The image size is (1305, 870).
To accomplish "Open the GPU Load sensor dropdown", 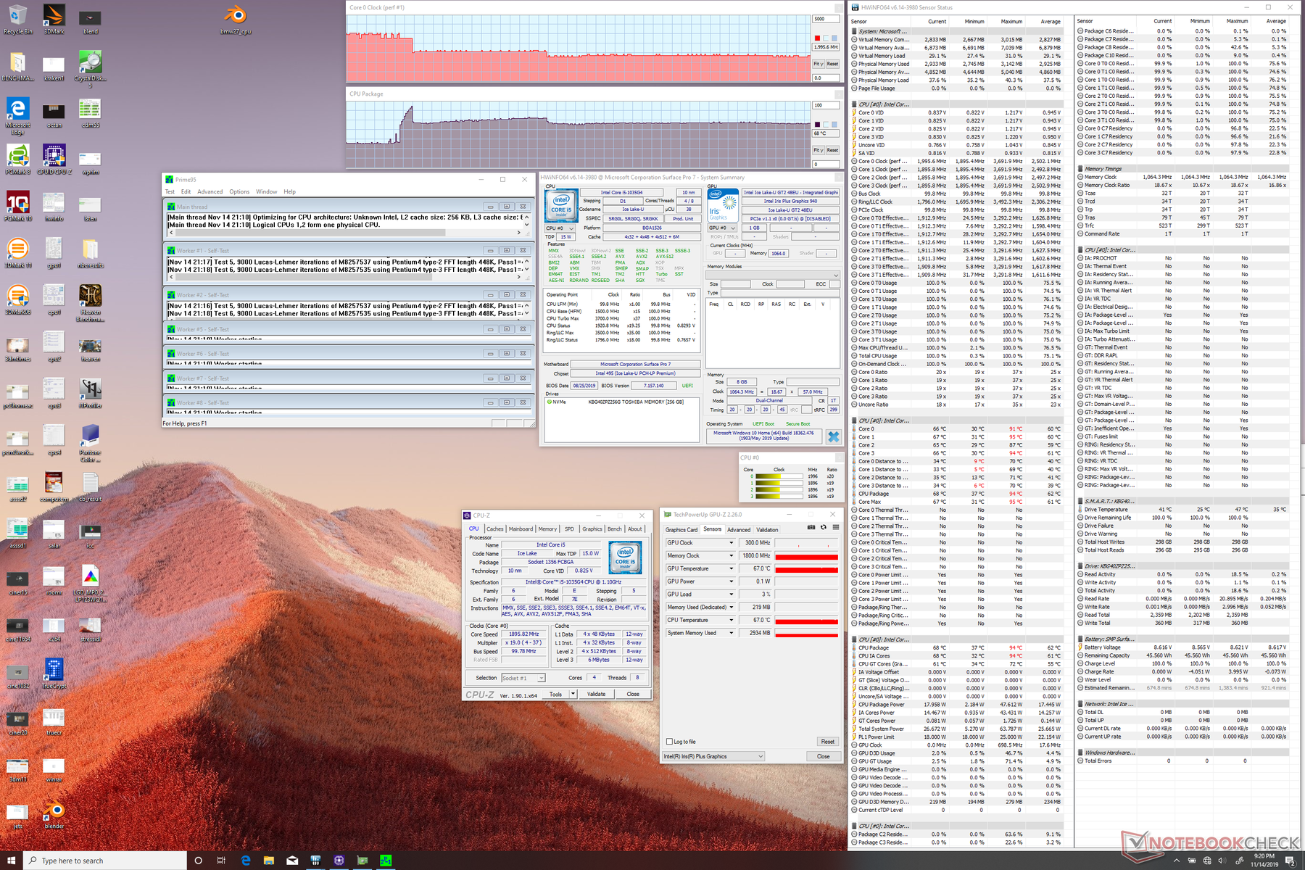I will click(700, 594).
